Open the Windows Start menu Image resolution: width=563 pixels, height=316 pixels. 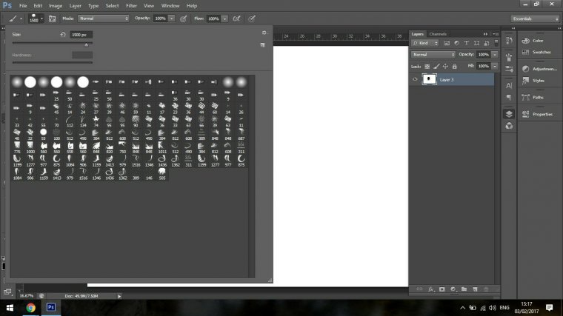10,308
